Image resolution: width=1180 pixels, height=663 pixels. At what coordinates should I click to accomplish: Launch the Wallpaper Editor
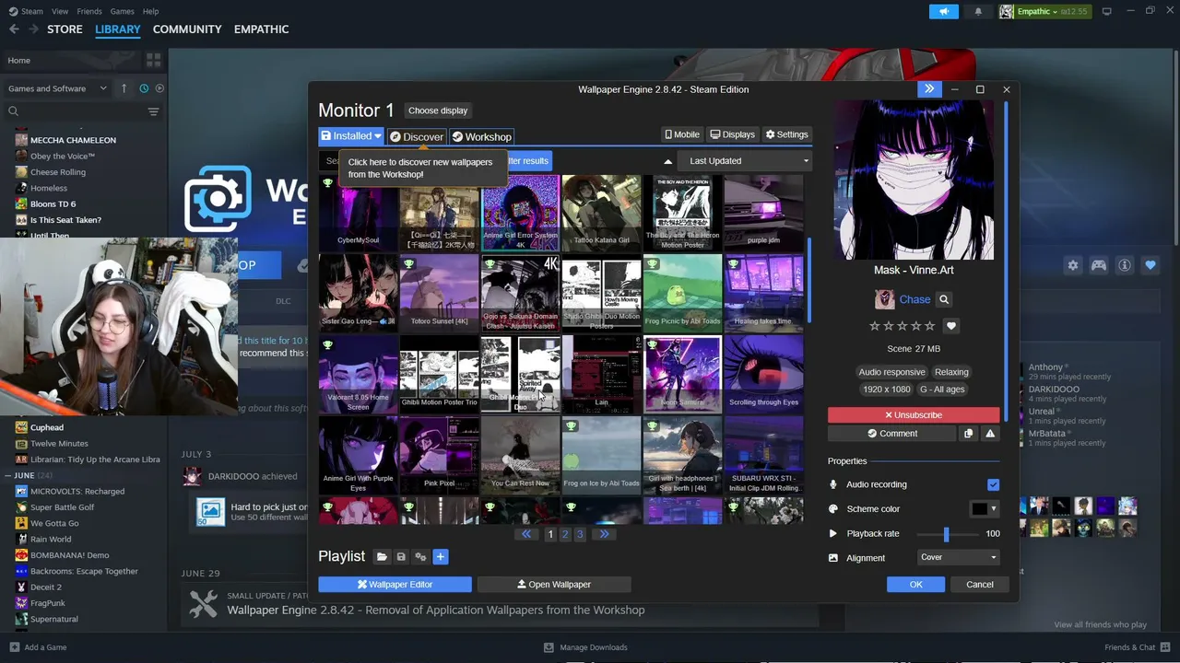[x=395, y=584]
